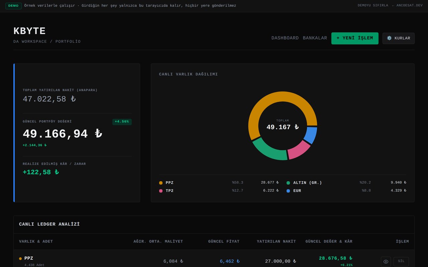Open the ancoesat.dev link

407,6
